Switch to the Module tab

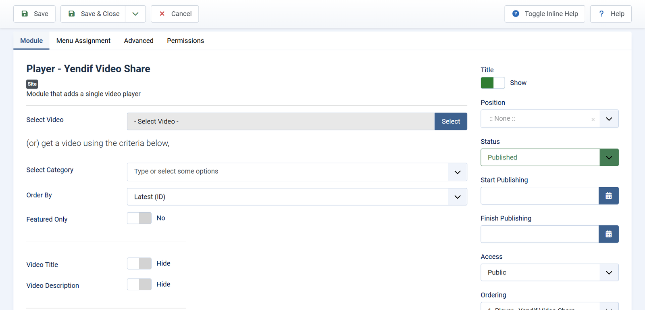[x=31, y=41]
